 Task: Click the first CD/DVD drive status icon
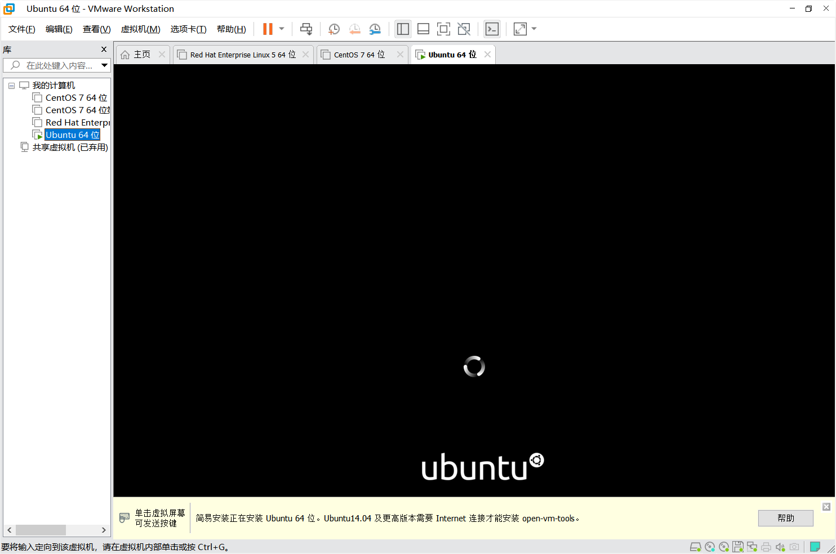[x=710, y=547]
